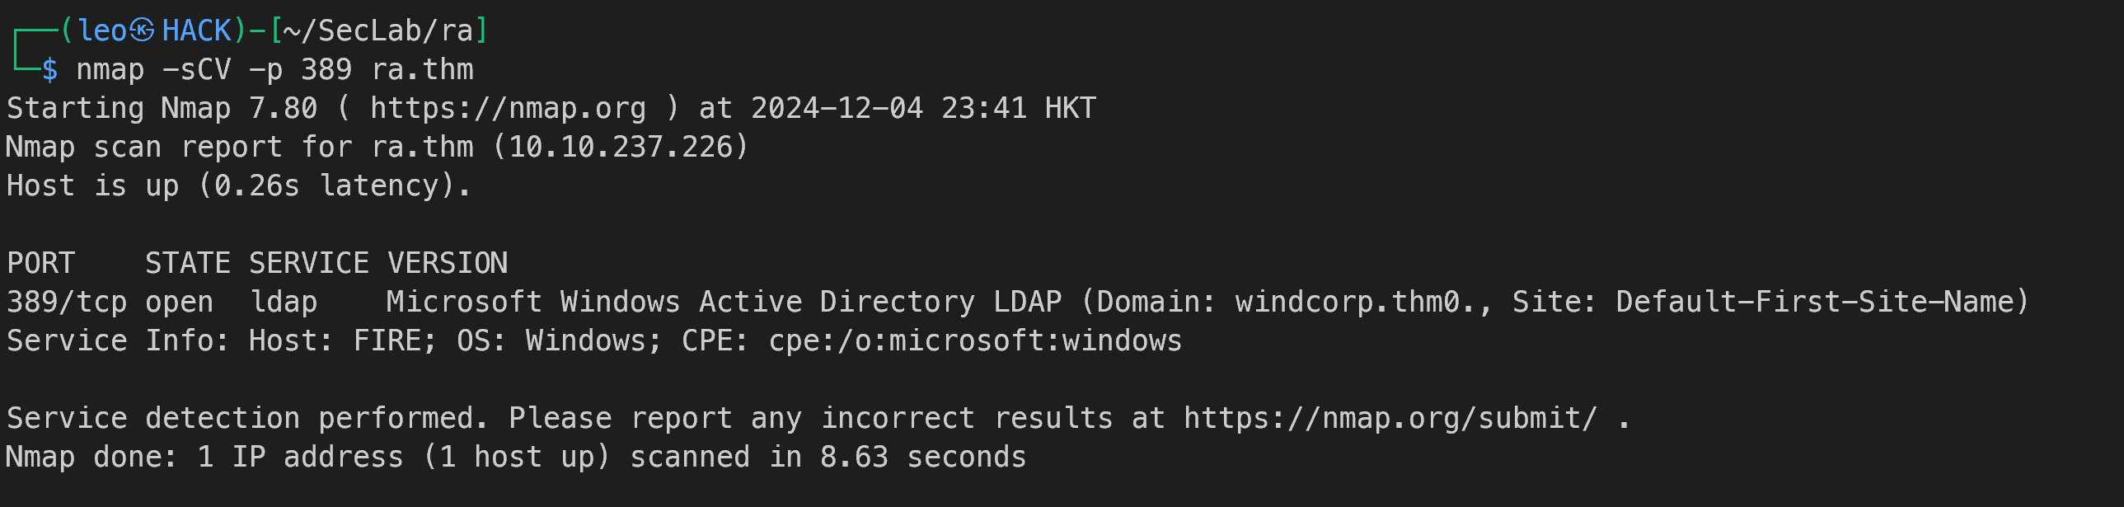Click the nmap command word
The width and height of the screenshot is (2124, 507).
[110, 70]
